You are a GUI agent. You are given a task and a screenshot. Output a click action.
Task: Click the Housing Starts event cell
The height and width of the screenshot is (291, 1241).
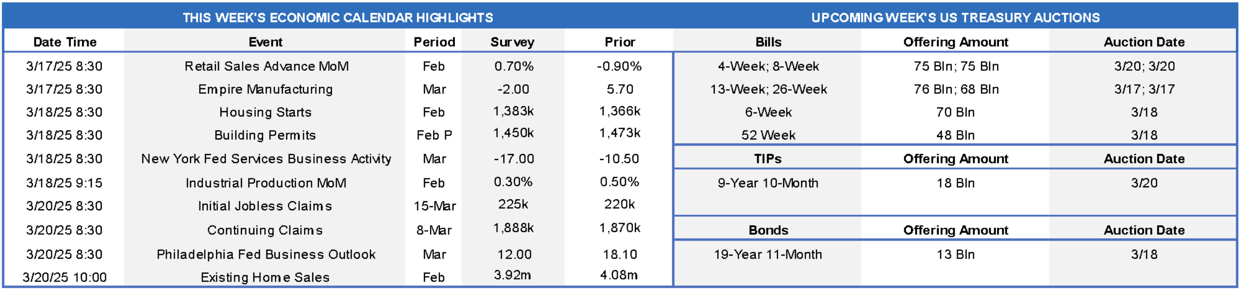(265, 112)
